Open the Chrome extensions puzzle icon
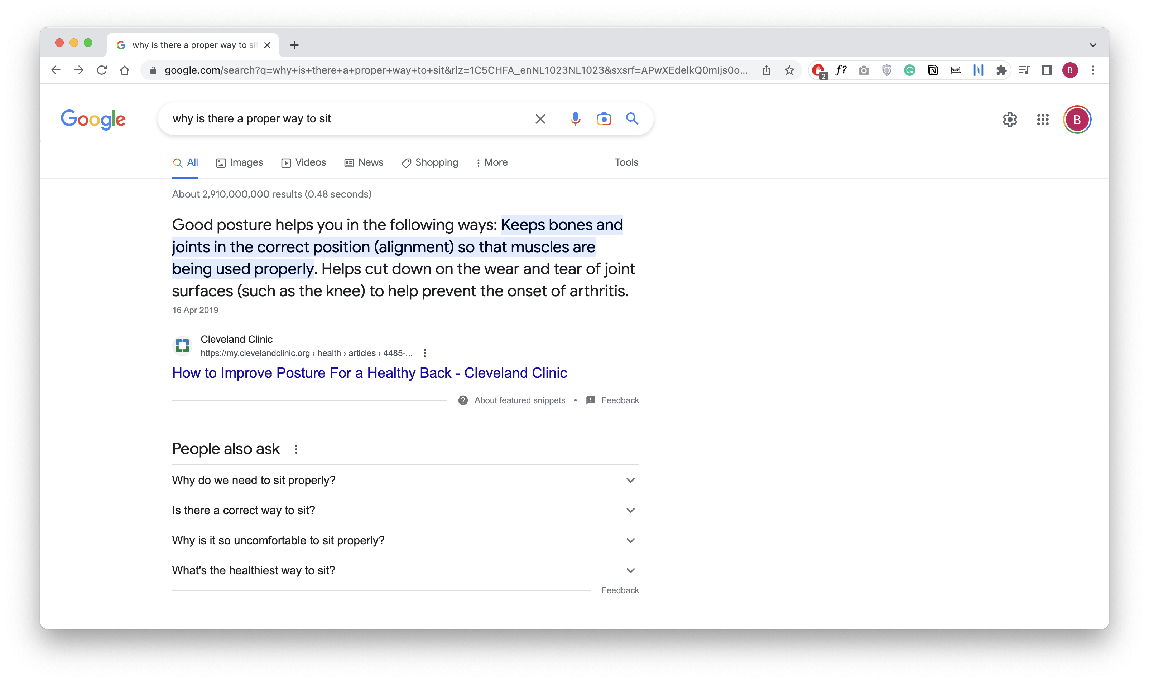The height and width of the screenshot is (682, 1149). point(1001,70)
